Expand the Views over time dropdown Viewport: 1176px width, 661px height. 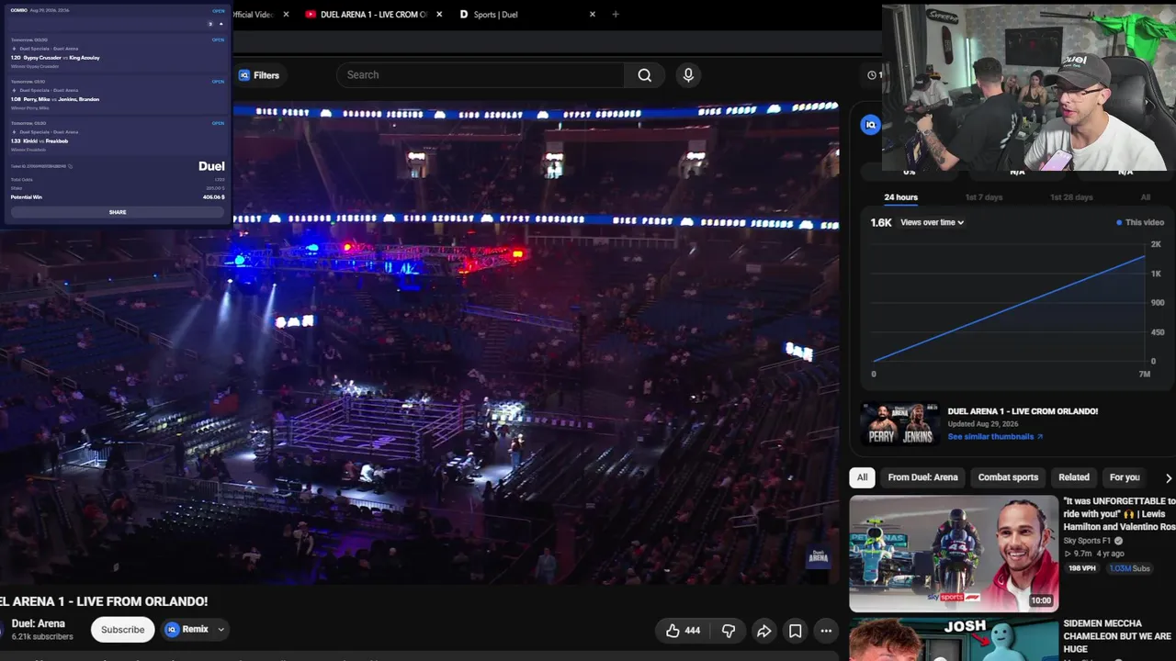point(932,222)
